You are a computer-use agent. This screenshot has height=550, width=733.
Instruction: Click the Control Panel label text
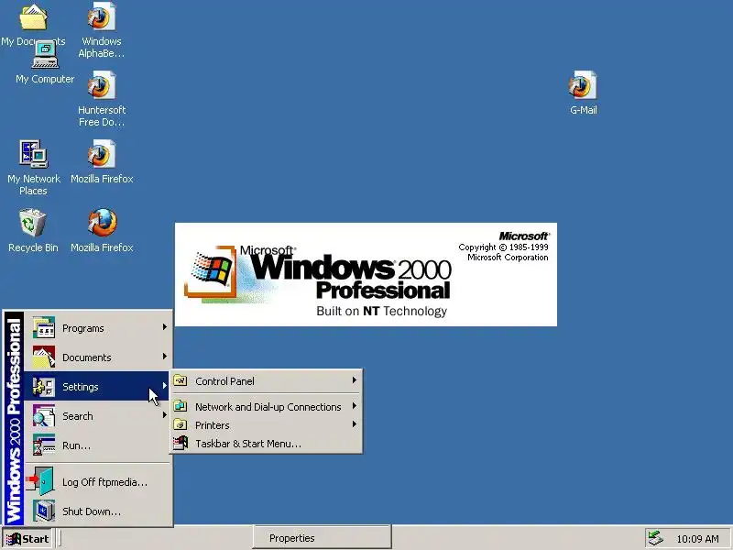click(224, 381)
